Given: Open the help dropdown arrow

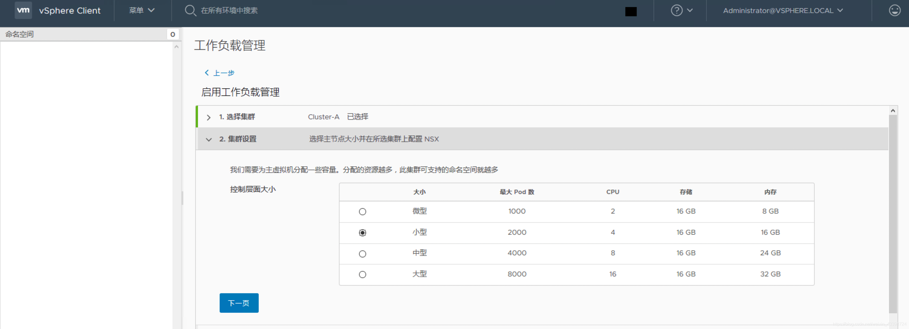Looking at the screenshot, I should (x=690, y=10).
